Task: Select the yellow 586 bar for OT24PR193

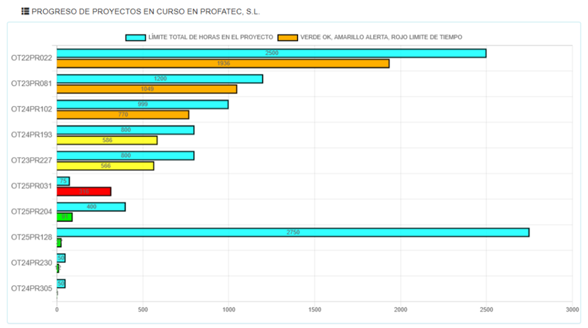Action: (x=107, y=140)
